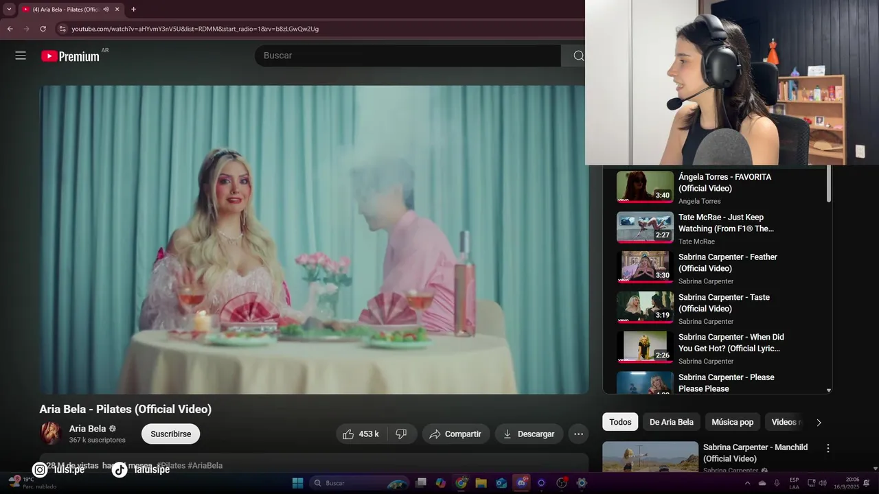Screen dimensions: 879x494
Task: Open Outlook from the taskbar
Action: click(x=501, y=483)
